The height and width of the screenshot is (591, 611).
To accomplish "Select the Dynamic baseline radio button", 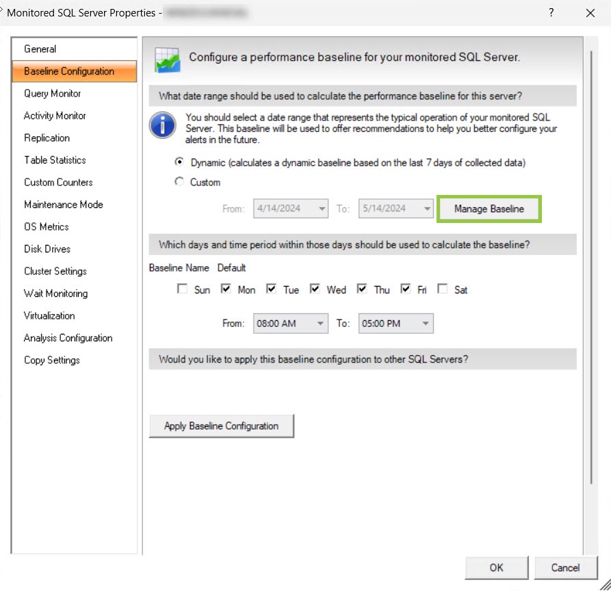I will click(179, 161).
